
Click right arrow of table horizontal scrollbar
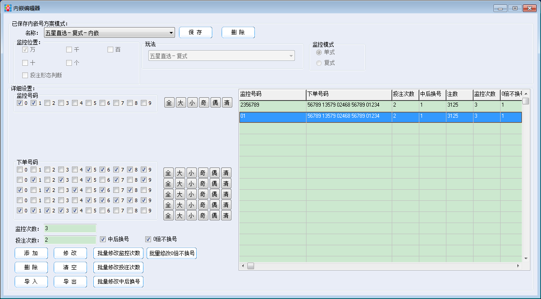pos(518,266)
